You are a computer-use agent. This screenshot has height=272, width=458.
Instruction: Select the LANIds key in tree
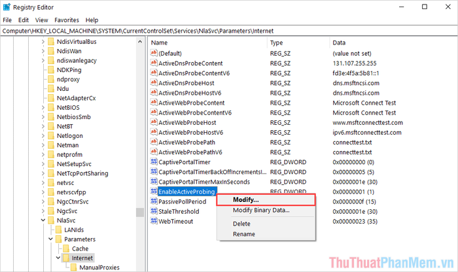pos(73,229)
